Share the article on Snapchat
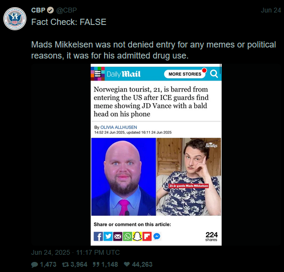Viewport: 284px width, 272px height. coord(137,237)
